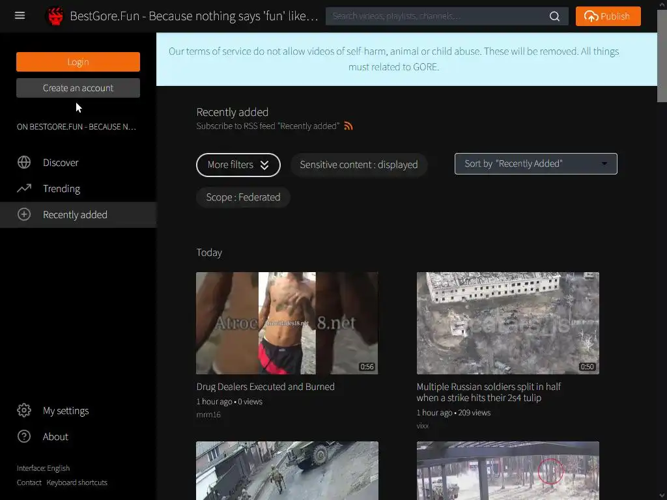This screenshot has width=667, height=500.
Task: Click the My settings gear icon
Action: (x=24, y=410)
